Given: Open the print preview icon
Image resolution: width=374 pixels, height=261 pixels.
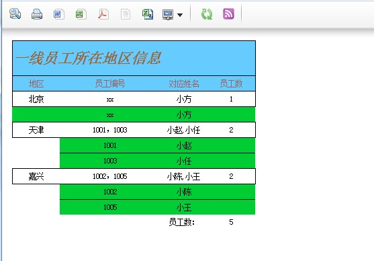Looking at the screenshot, I should click(15, 14).
